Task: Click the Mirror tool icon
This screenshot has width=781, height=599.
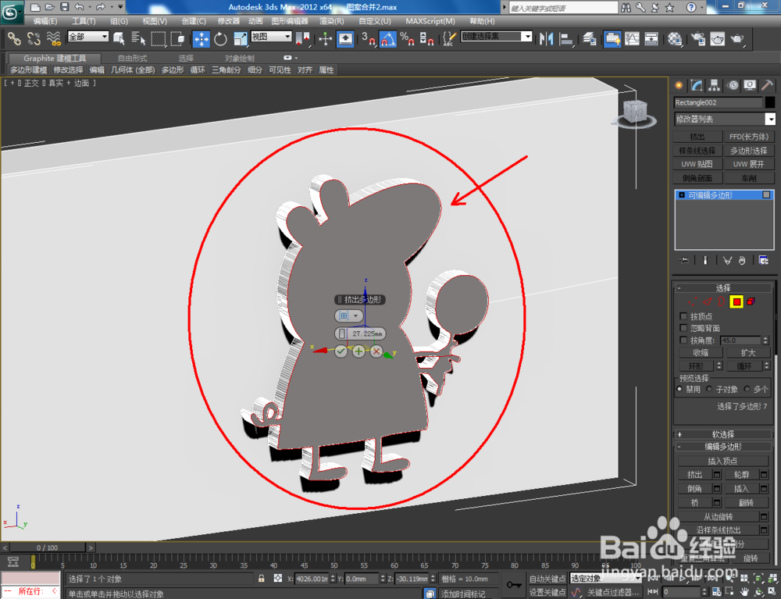Action: pyautogui.click(x=546, y=38)
